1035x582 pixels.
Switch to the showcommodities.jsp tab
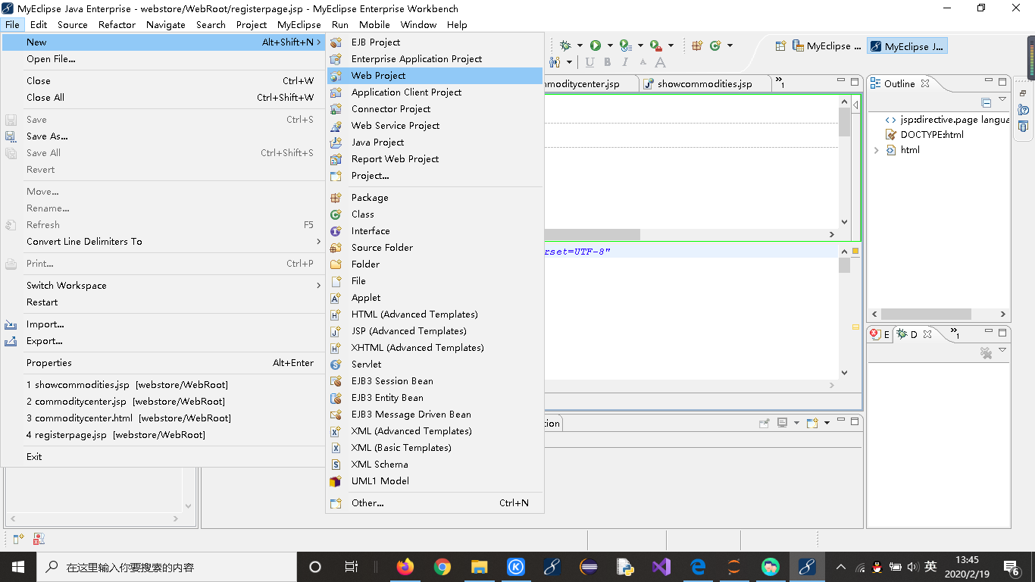coord(705,83)
